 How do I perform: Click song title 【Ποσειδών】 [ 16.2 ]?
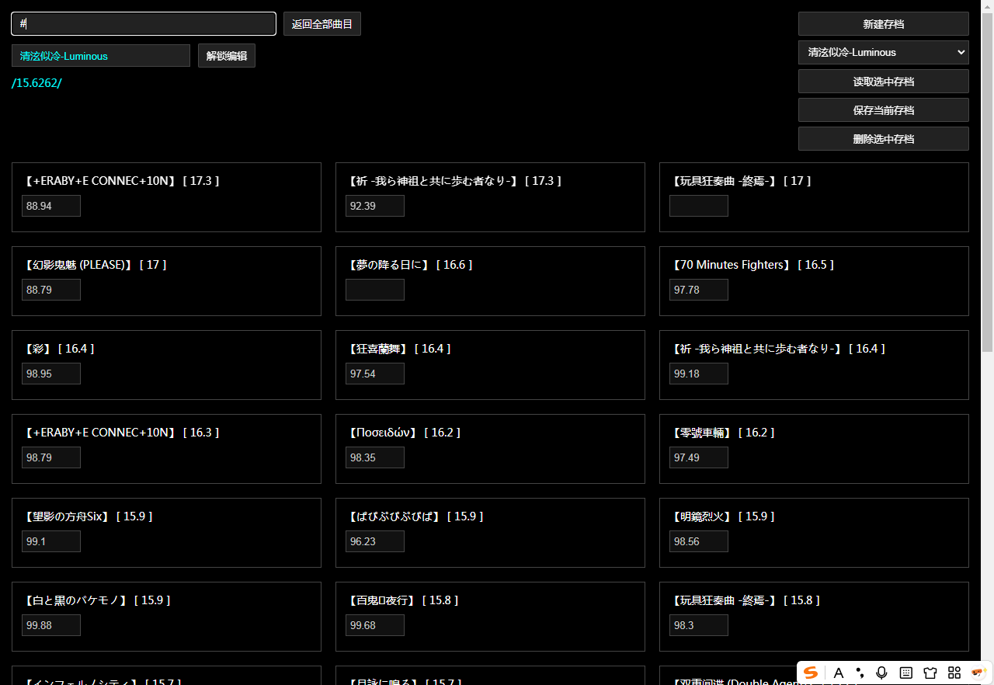click(x=403, y=433)
